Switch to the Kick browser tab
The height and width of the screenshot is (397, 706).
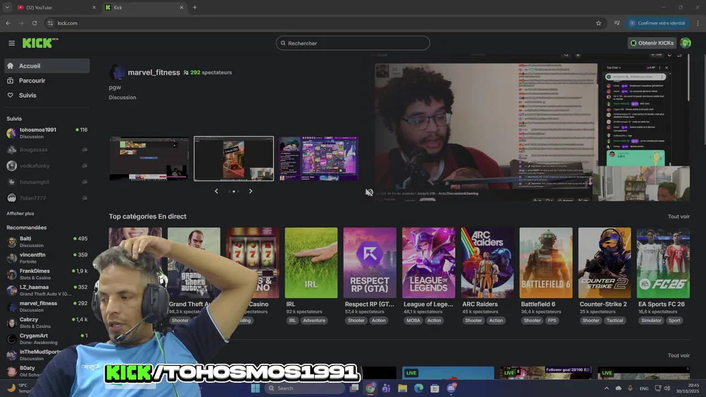pos(145,8)
